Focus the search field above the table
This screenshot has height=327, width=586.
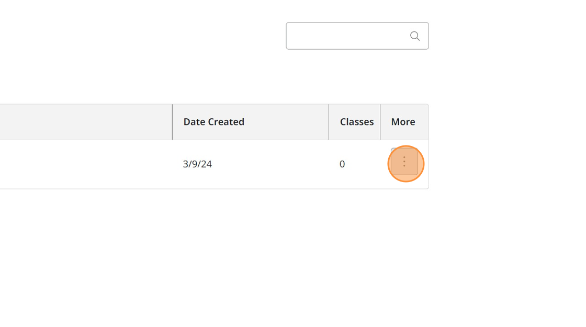point(346,36)
